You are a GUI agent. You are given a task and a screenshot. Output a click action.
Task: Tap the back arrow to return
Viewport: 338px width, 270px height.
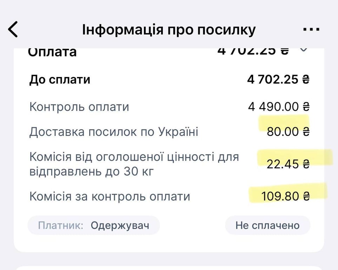13,29
